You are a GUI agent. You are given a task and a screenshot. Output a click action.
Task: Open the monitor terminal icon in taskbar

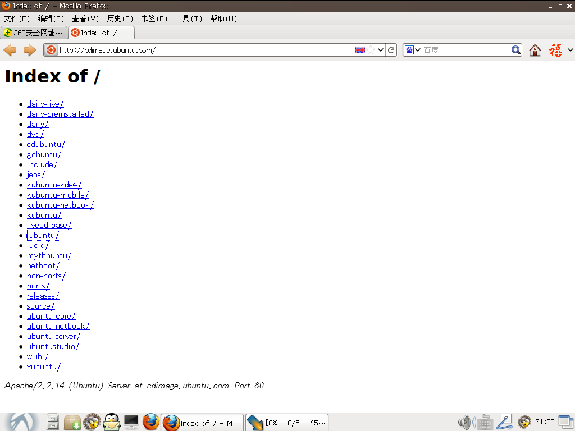[131, 422]
